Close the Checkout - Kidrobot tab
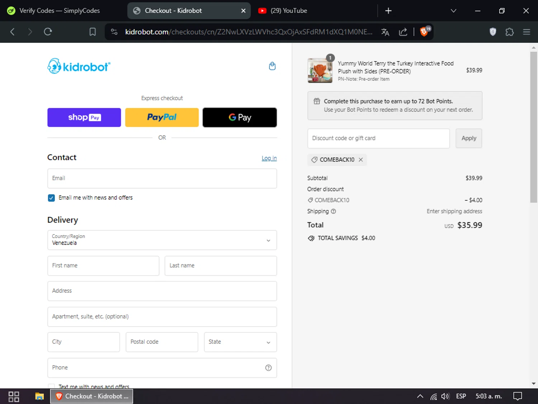Image resolution: width=538 pixels, height=404 pixels. (x=243, y=11)
